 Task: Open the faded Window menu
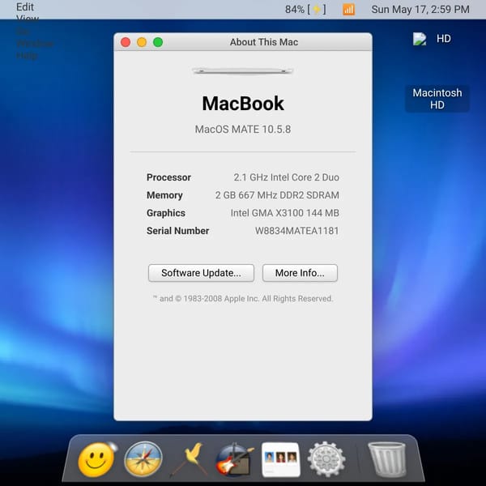35,44
